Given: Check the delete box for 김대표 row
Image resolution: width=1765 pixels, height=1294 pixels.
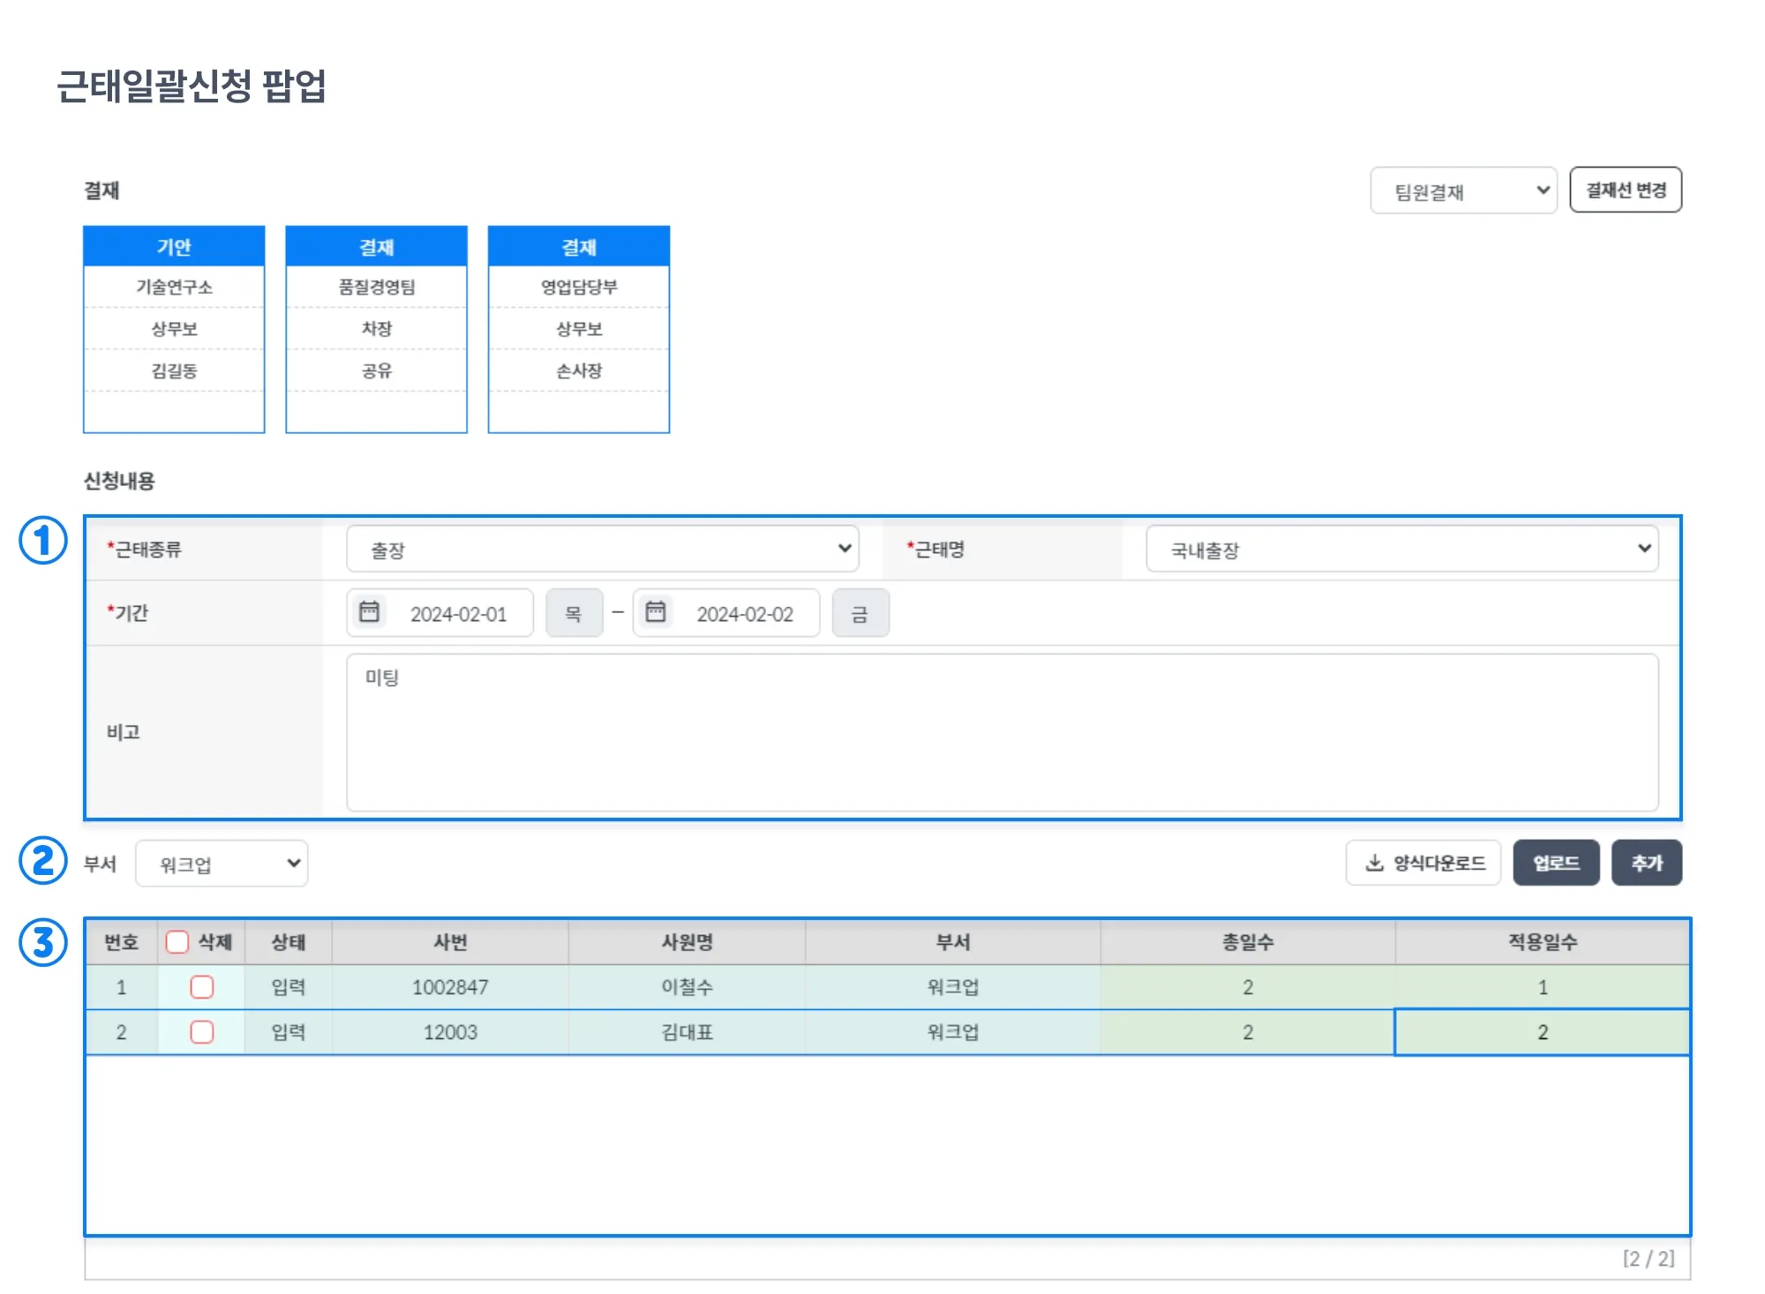Looking at the screenshot, I should pos(201,1032).
